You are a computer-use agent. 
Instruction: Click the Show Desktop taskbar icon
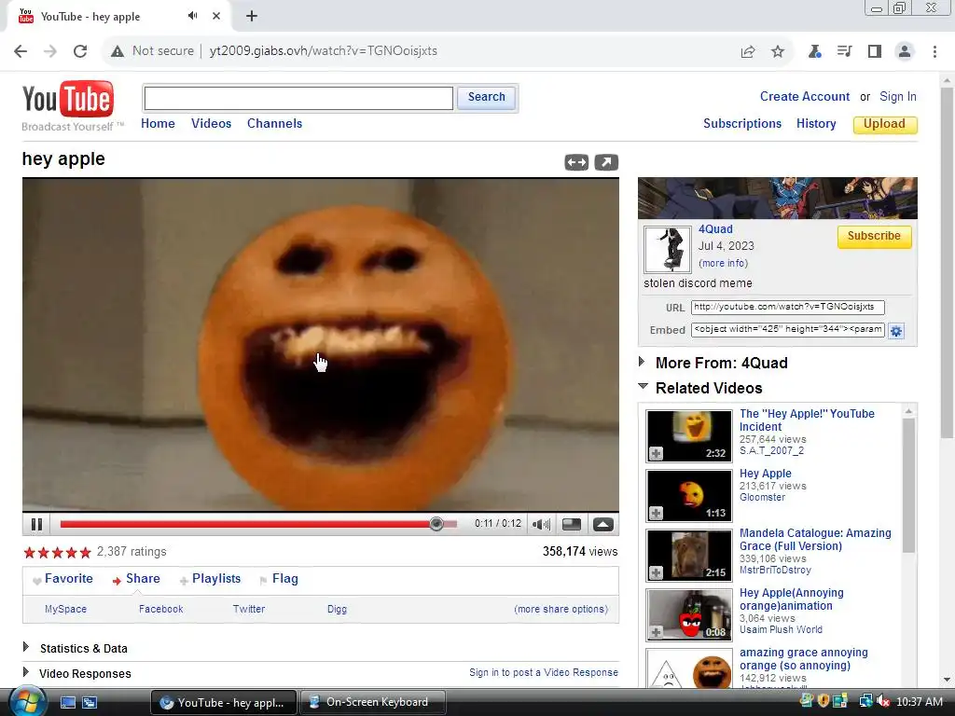click(x=67, y=702)
